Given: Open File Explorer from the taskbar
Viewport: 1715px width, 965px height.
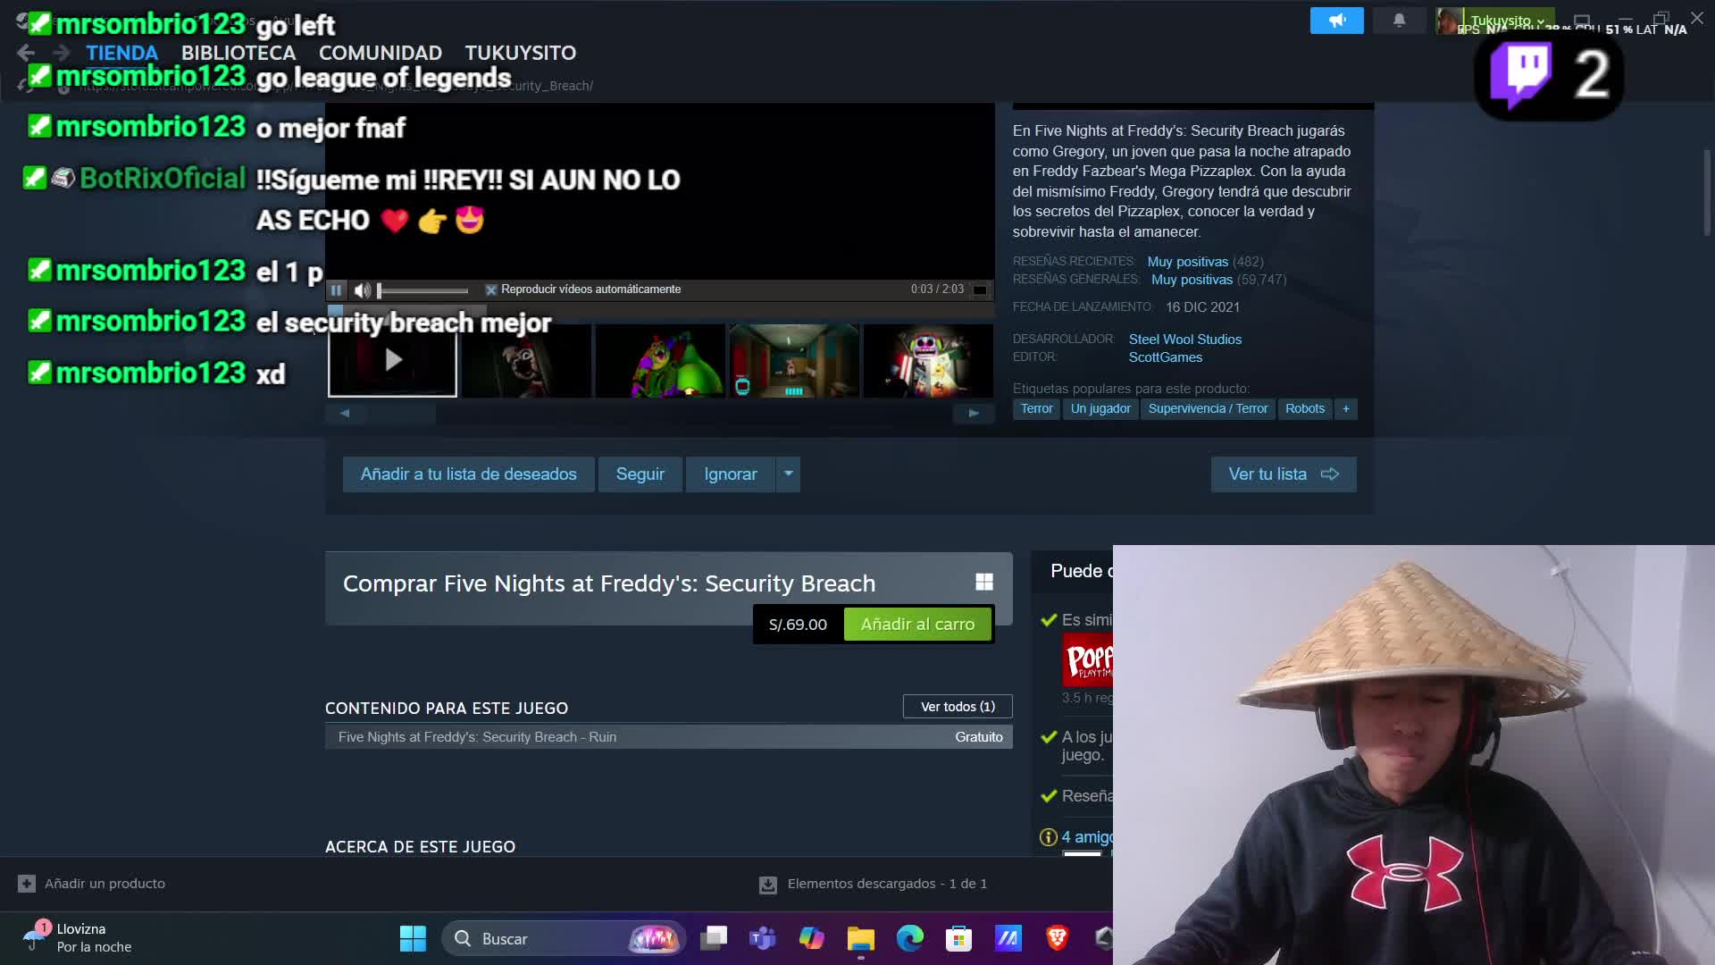Looking at the screenshot, I should pos(861,938).
